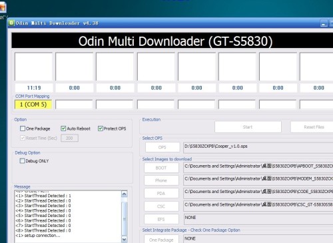Minimize the Odin Multi Downloader window
The image size is (333, 243).
(x=324, y=23)
